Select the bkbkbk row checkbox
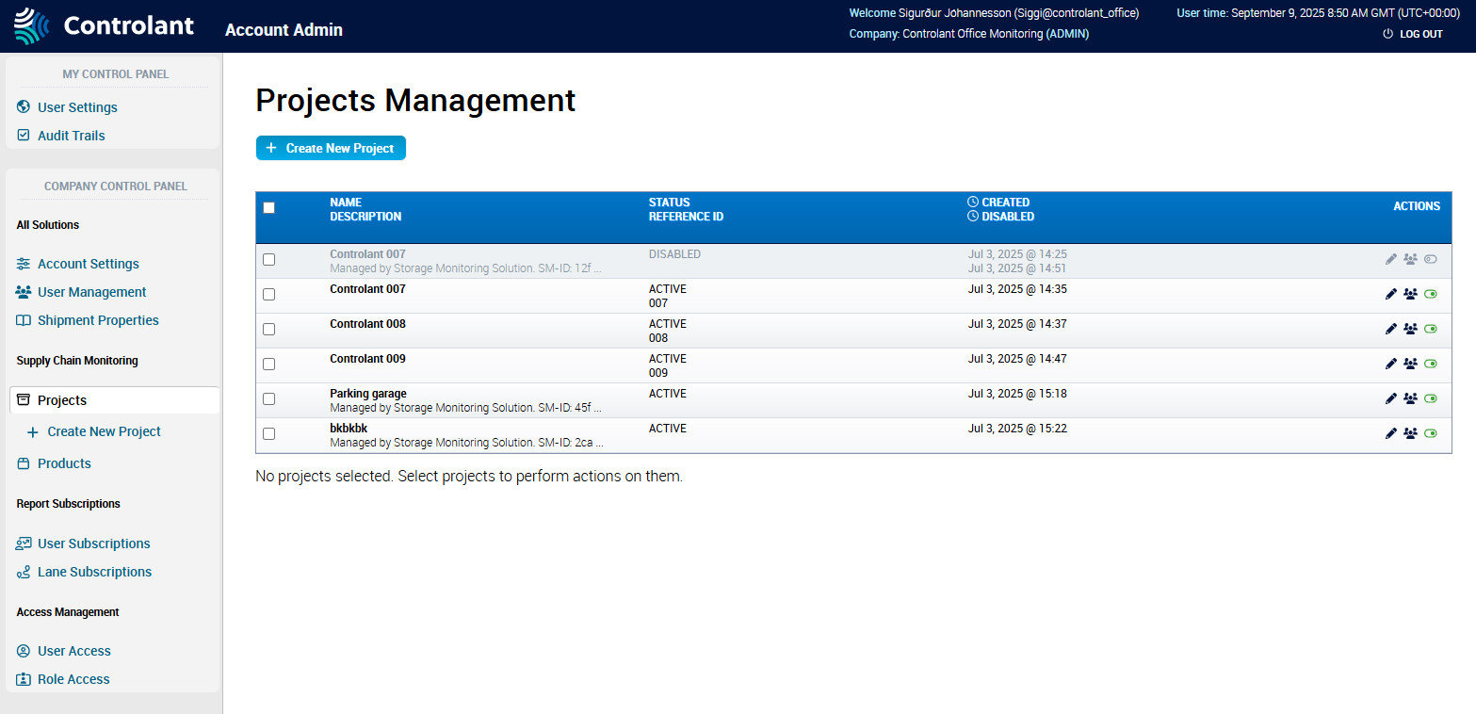 pyautogui.click(x=268, y=433)
